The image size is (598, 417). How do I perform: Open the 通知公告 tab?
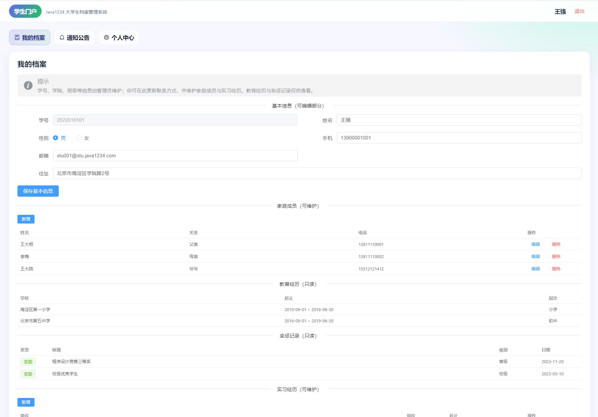click(x=74, y=37)
